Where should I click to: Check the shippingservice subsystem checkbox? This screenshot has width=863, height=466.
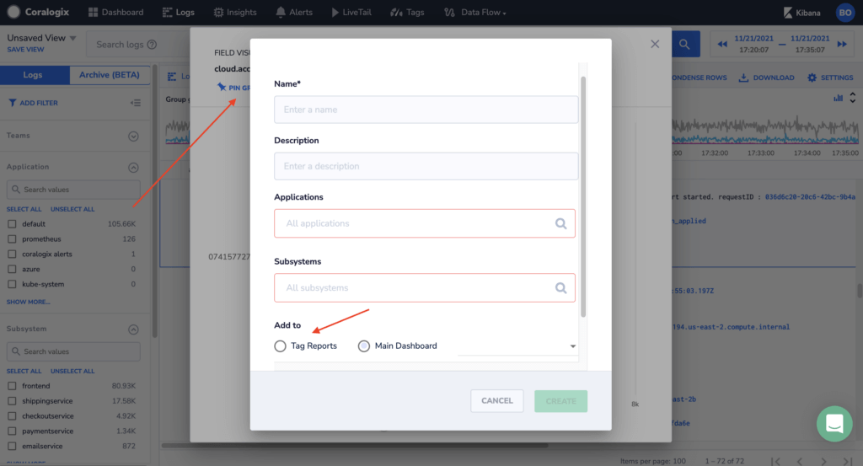pos(12,401)
